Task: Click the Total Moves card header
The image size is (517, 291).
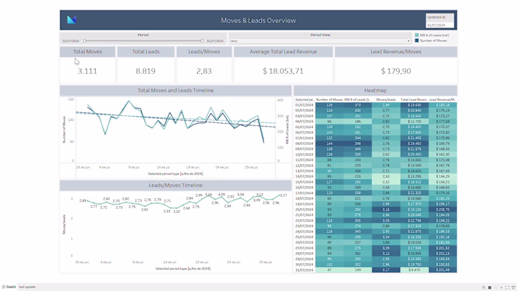Action: (x=87, y=52)
